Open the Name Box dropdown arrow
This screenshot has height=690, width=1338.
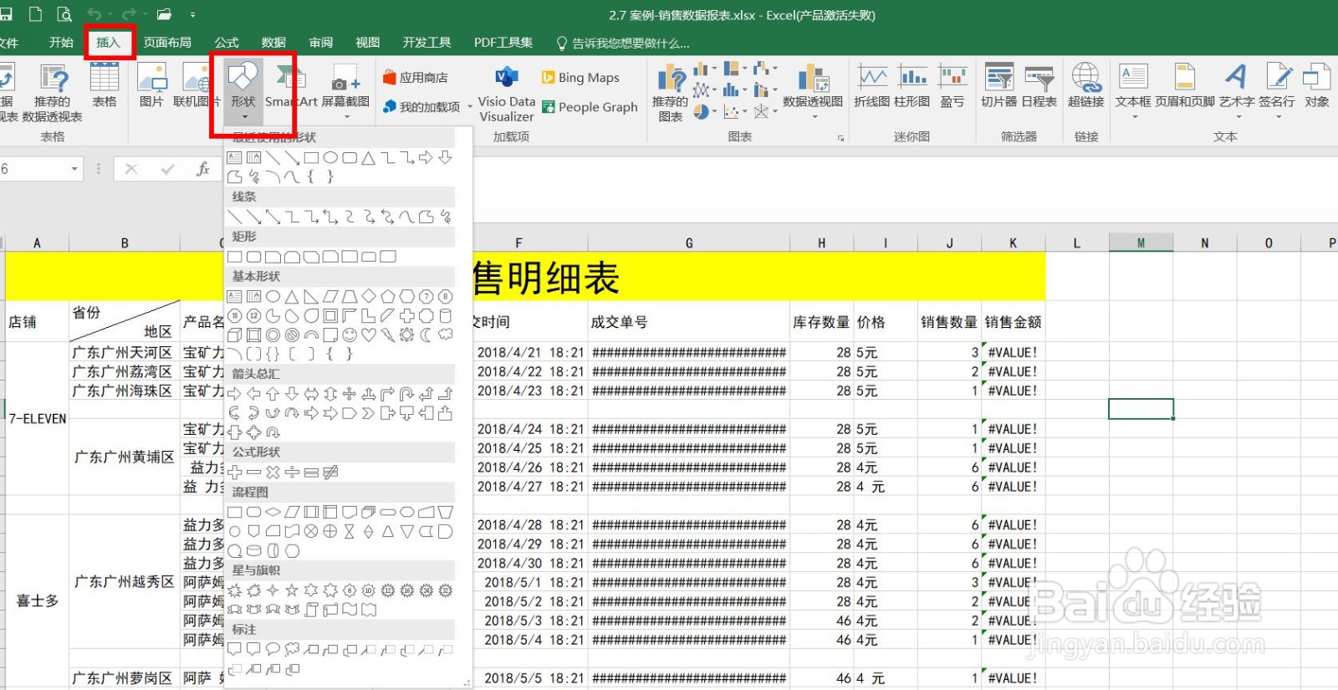pos(74,169)
